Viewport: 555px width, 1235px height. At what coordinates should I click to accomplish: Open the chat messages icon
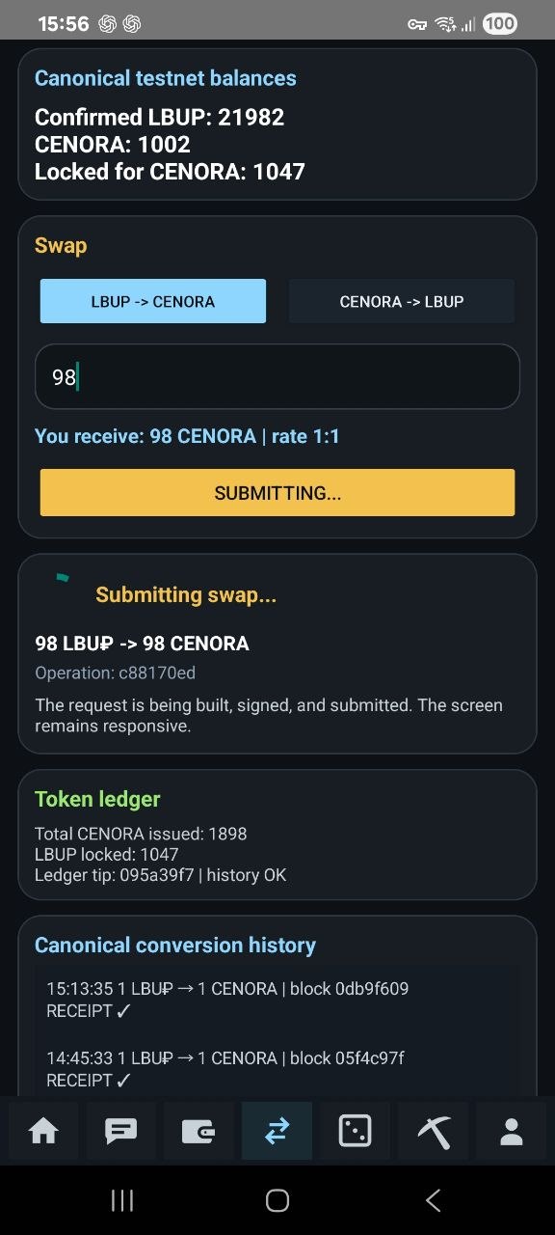(121, 1131)
